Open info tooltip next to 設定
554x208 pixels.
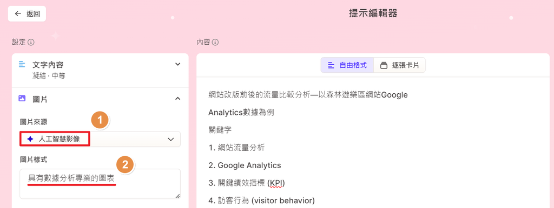[x=31, y=43]
